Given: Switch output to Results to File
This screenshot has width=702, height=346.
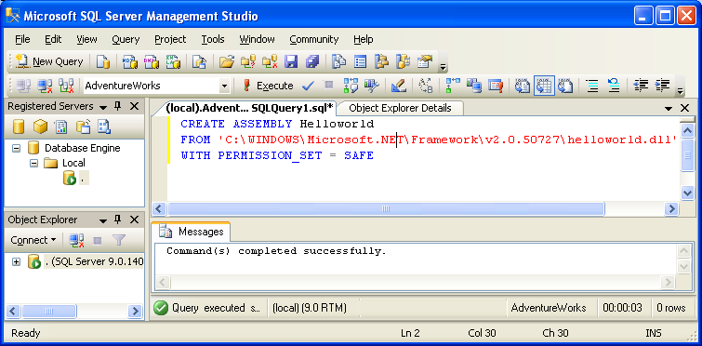Looking at the screenshot, I should click(x=565, y=86).
